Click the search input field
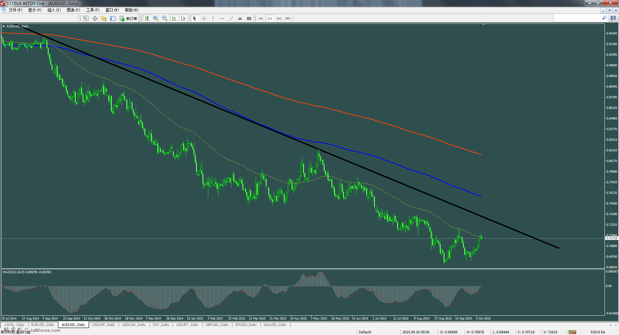Image resolution: width=619 pixels, height=335 pixels. (577, 18)
